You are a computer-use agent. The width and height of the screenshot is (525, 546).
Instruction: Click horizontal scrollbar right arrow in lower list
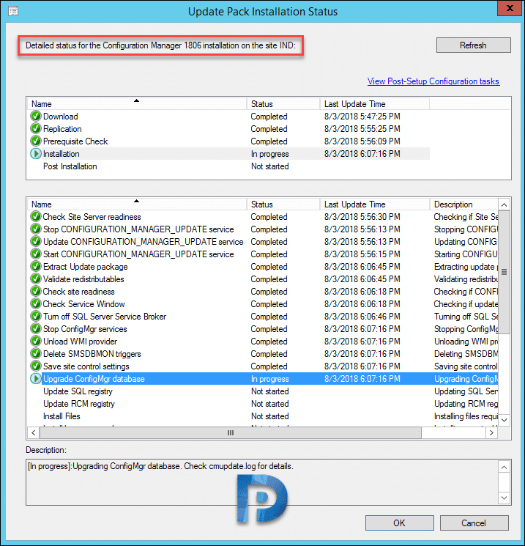(x=491, y=433)
